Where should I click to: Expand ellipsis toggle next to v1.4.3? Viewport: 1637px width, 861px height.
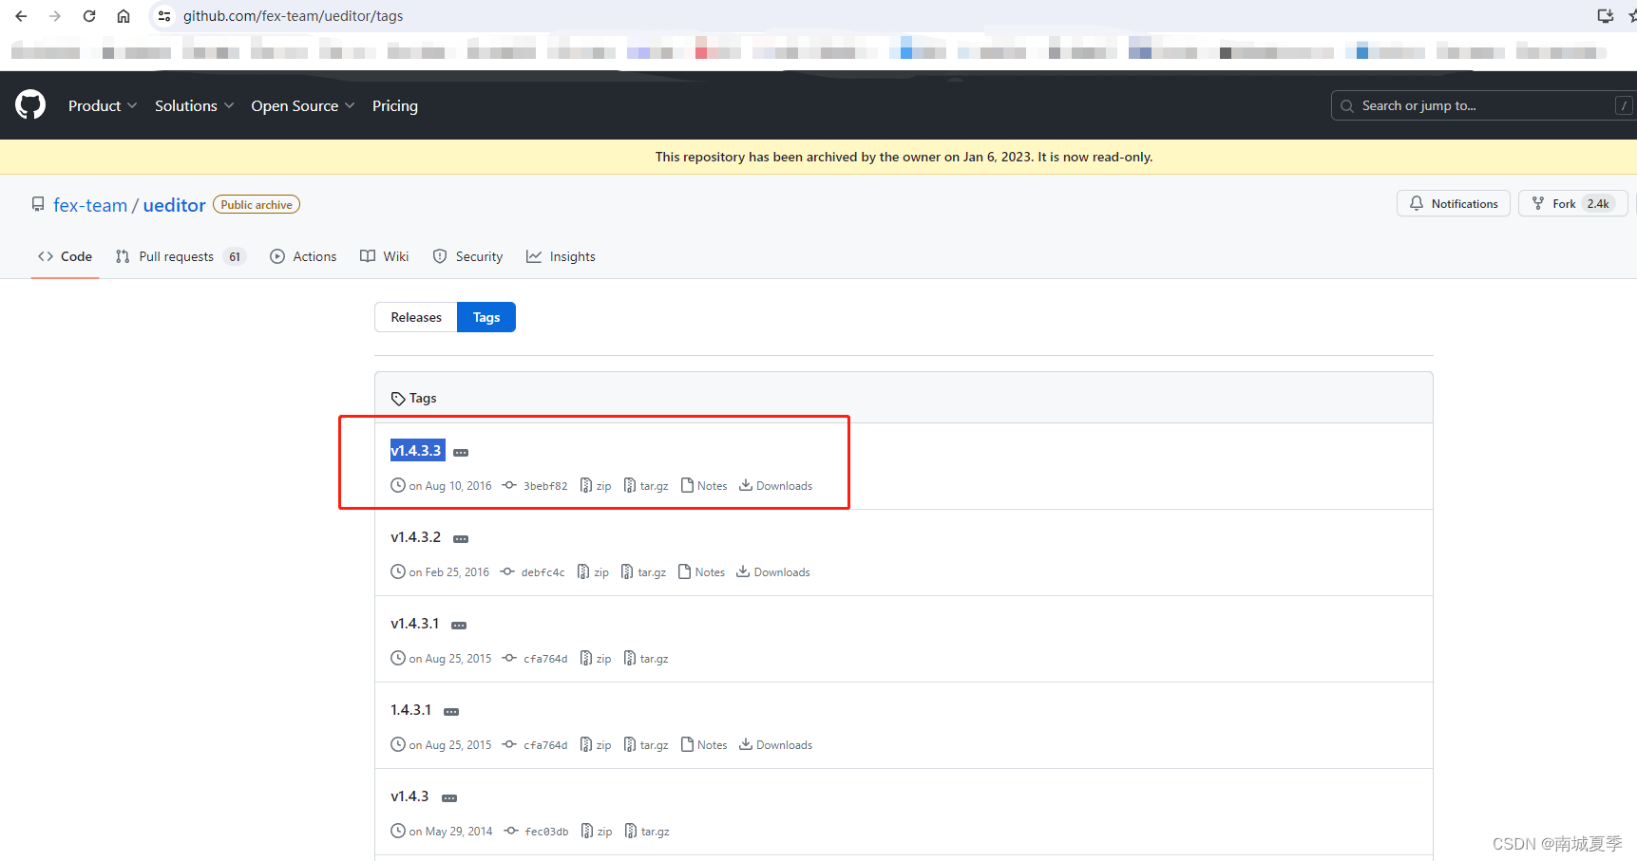coord(449,798)
